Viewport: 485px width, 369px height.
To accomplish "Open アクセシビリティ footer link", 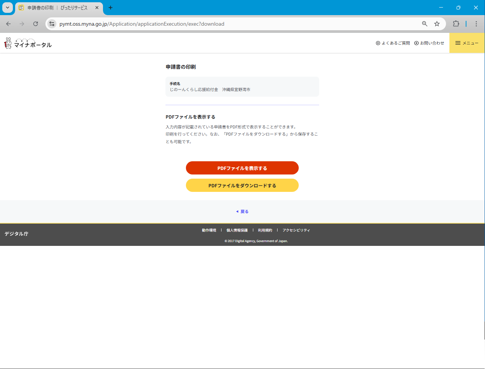I will click(296, 230).
